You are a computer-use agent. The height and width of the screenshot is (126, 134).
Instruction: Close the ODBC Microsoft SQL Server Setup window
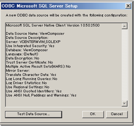[128, 6]
